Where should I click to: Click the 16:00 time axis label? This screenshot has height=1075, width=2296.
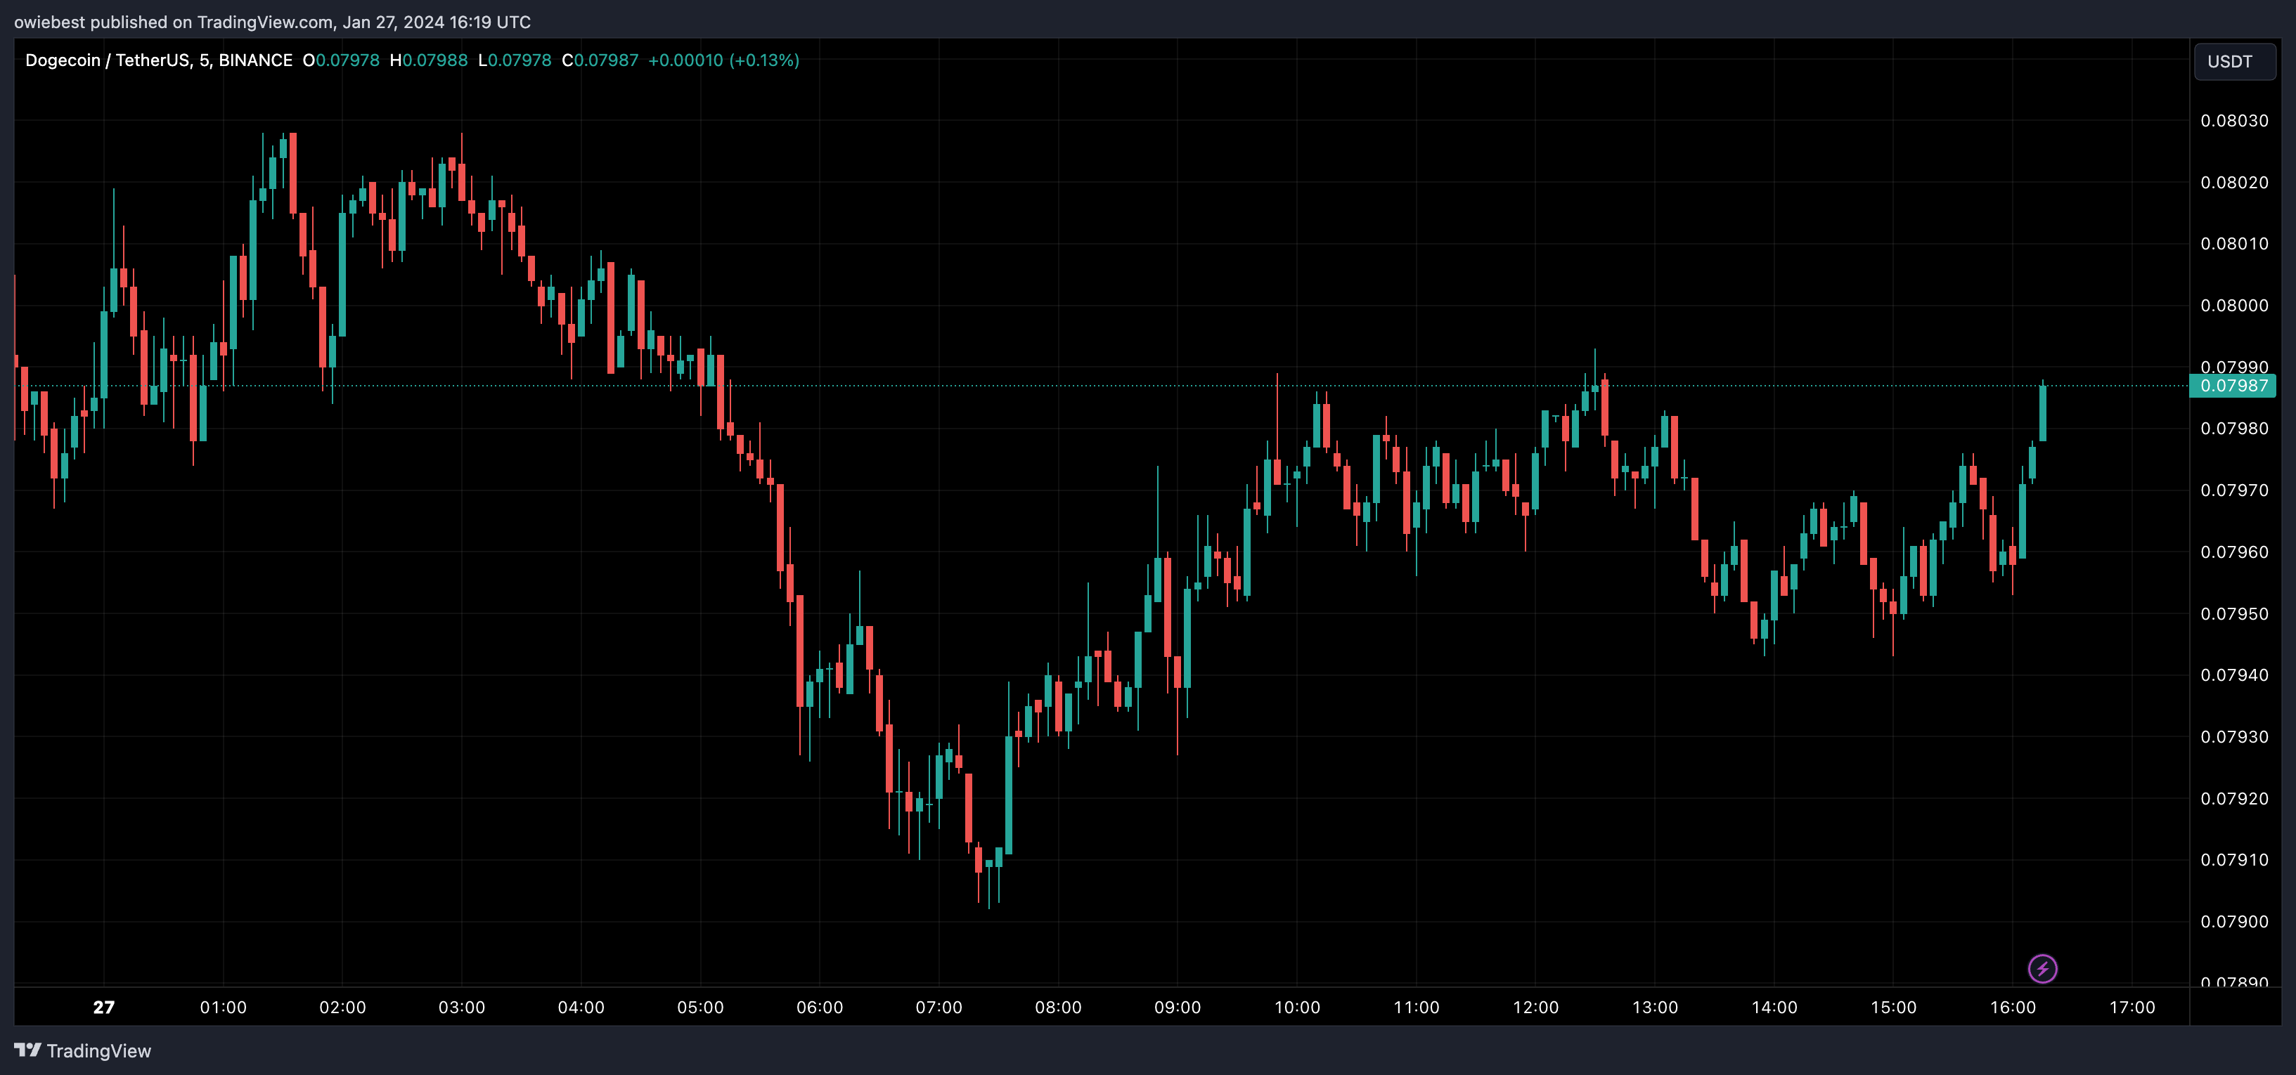tap(2012, 1008)
